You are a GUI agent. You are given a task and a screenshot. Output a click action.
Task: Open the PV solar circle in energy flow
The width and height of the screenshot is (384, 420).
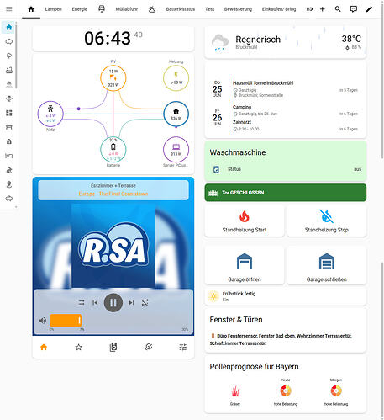pyautogui.click(x=113, y=77)
